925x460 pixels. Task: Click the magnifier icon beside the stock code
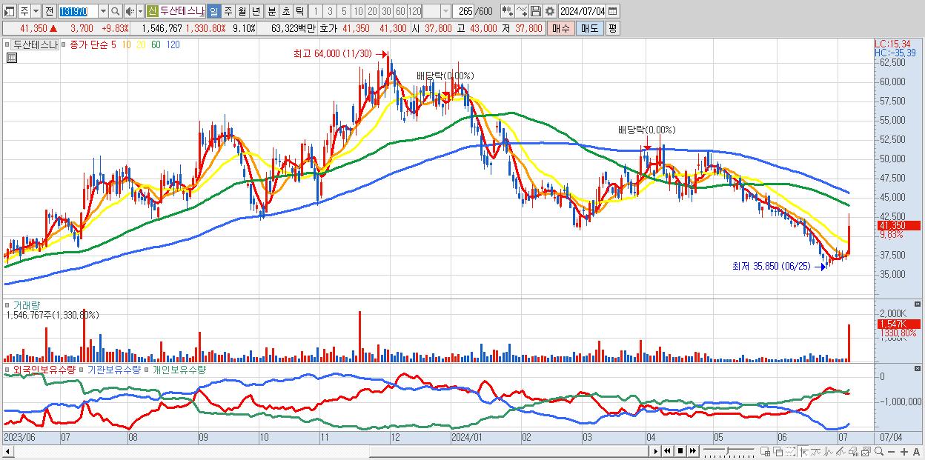pos(115,11)
